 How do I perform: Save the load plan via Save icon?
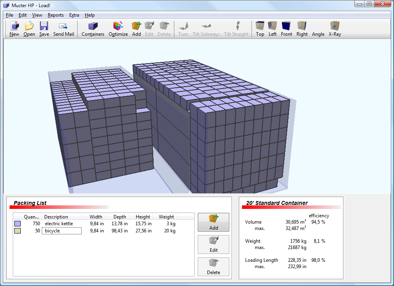click(44, 29)
